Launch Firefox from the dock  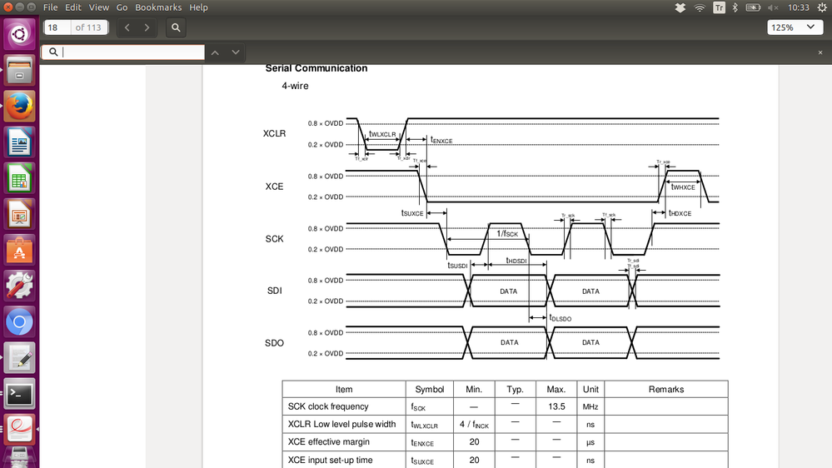[x=20, y=106]
